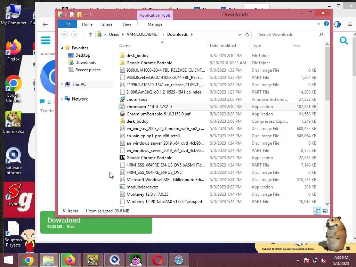The width and height of the screenshot is (356, 267).
Task: Open the Firefox desktop shortcut
Action: pyautogui.click(x=14, y=50)
